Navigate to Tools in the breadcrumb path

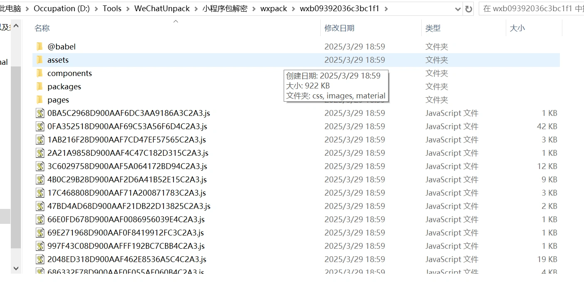click(112, 9)
